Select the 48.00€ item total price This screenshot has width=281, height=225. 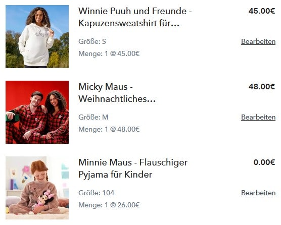(x=262, y=87)
